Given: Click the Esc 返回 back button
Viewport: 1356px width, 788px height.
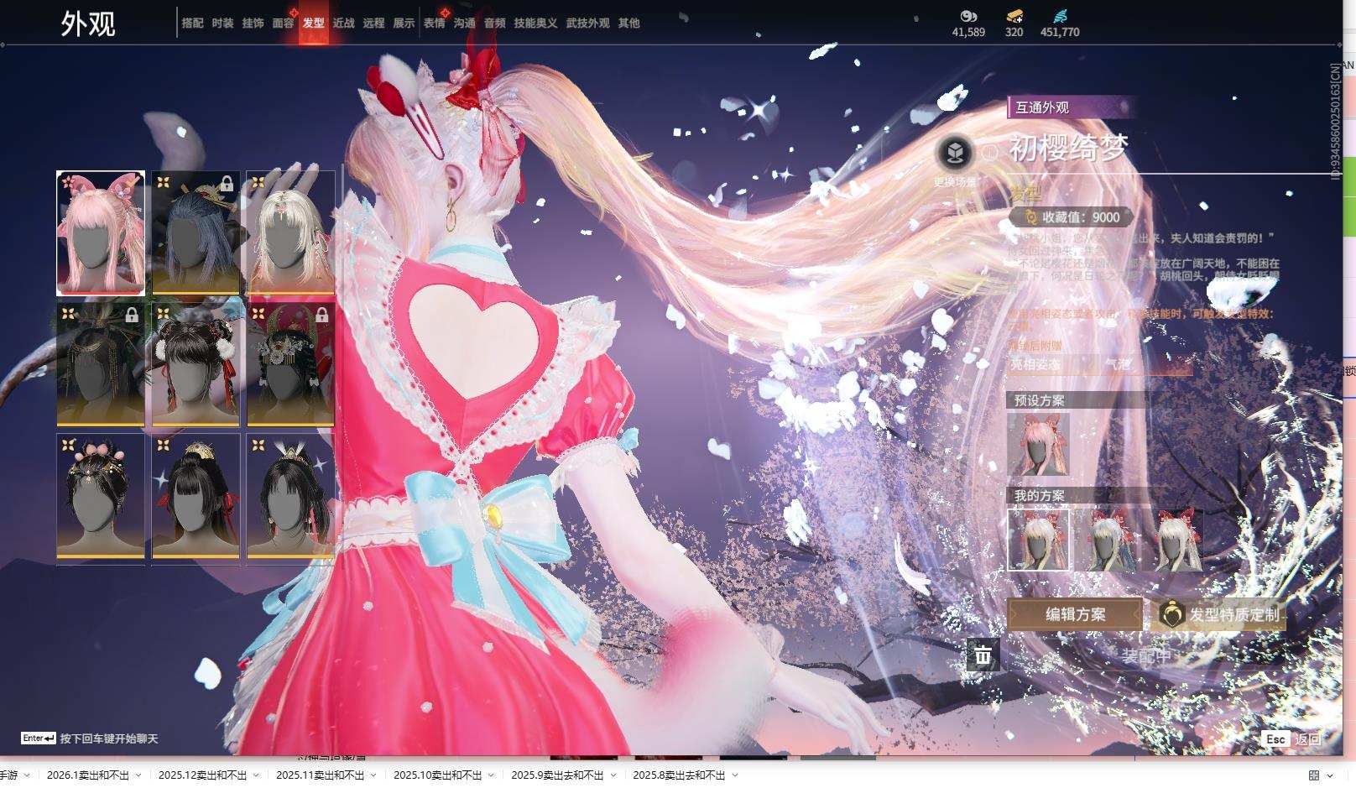Looking at the screenshot, I should 1292,739.
